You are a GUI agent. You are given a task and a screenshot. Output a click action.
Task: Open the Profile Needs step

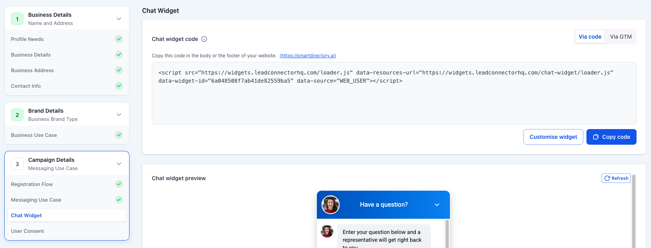coord(67,39)
